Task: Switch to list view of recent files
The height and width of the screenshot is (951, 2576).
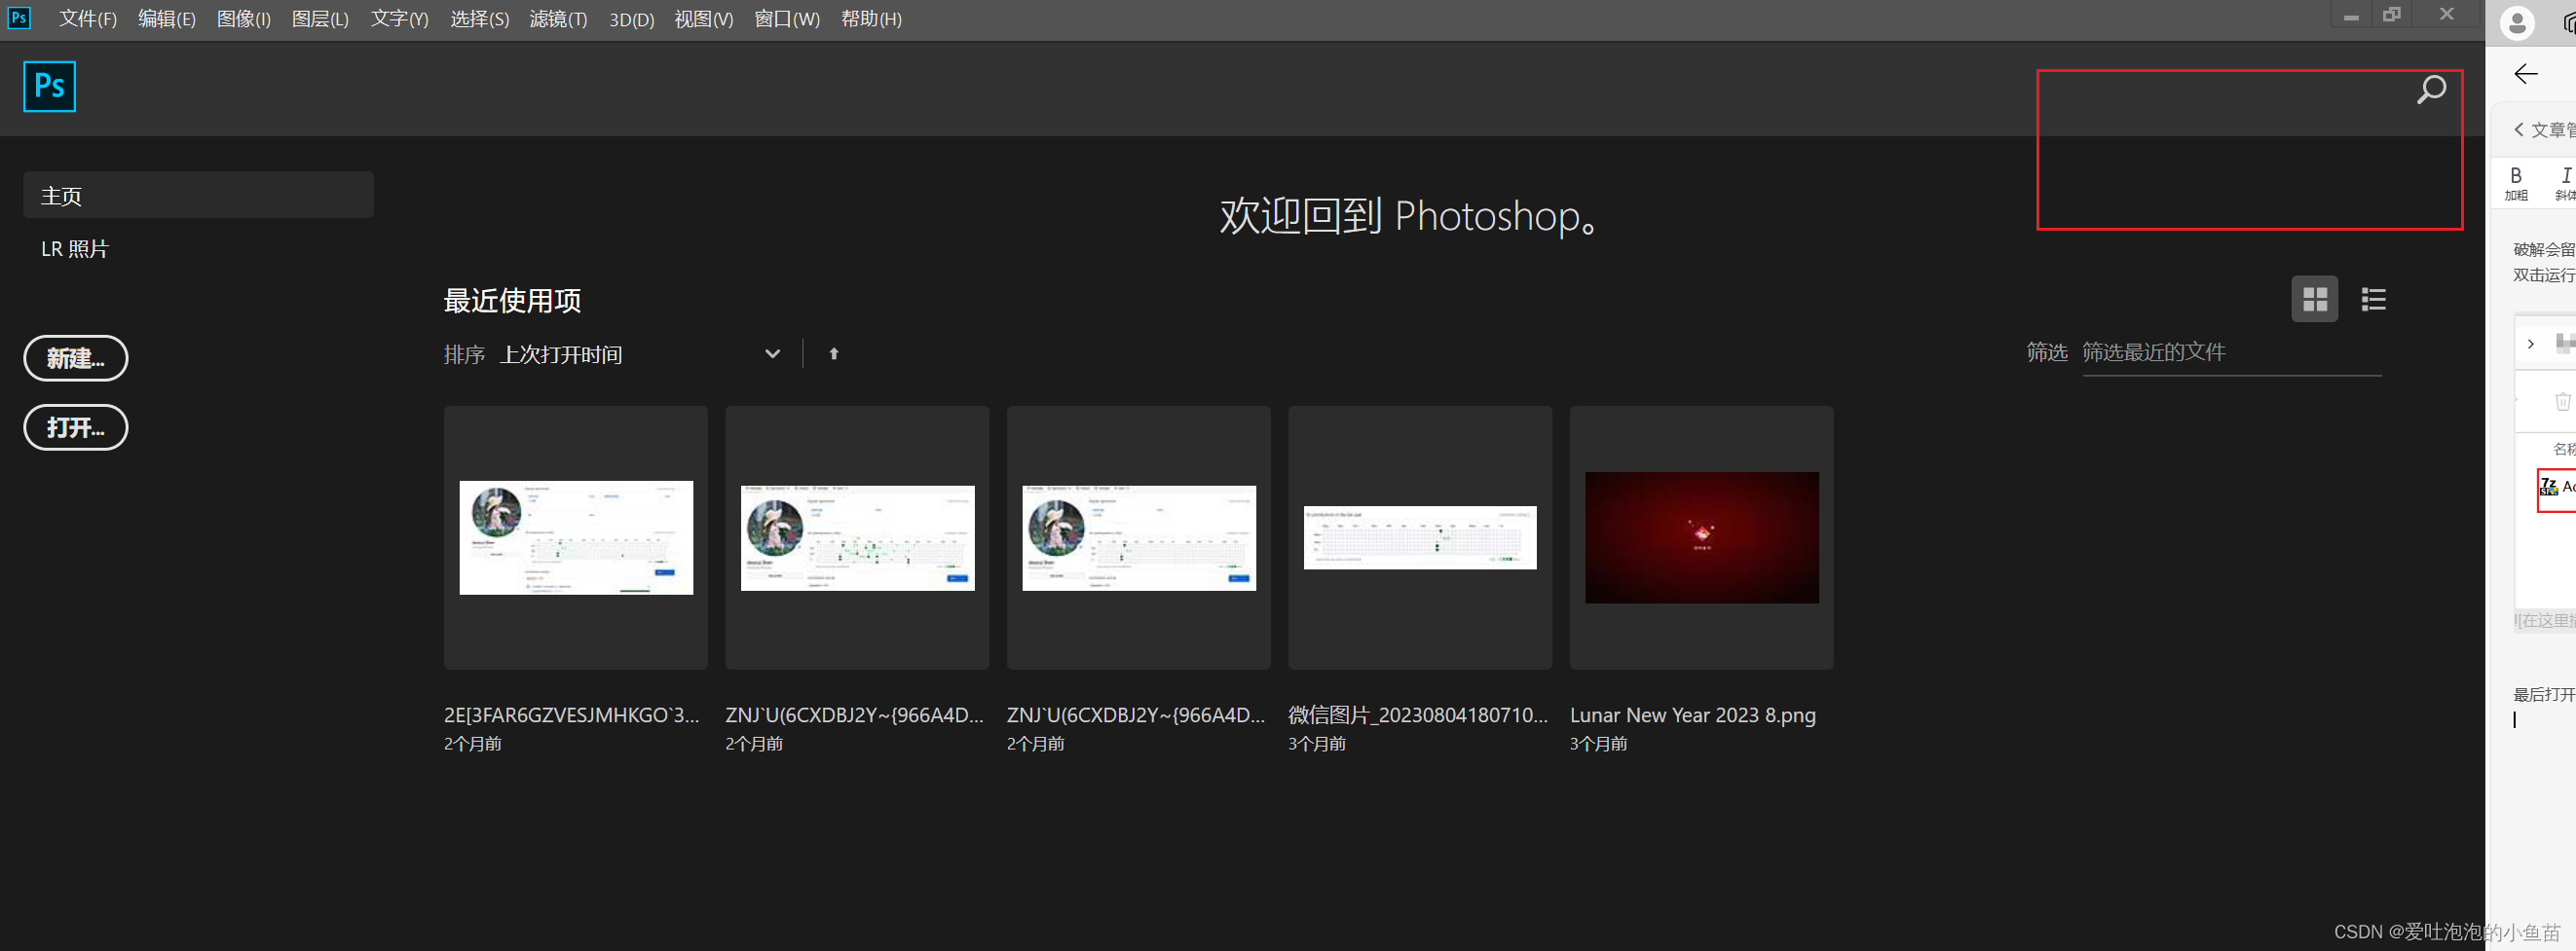Action: 2373,299
